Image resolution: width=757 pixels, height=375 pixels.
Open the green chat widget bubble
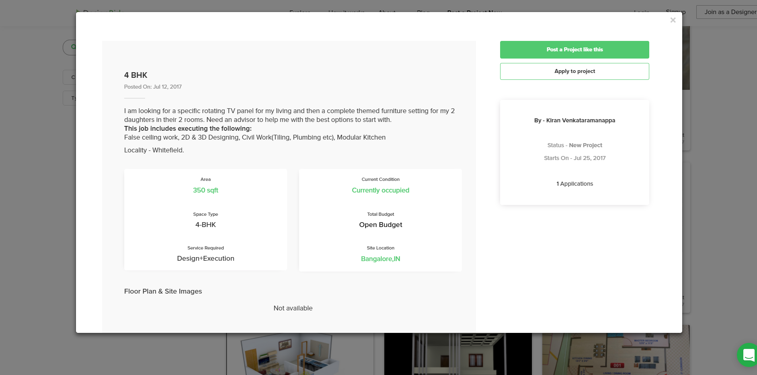pos(748,355)
